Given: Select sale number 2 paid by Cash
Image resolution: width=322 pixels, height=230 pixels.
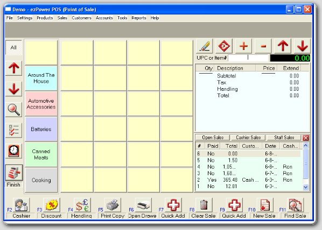Looking at the screenshot, I should point(248,180).
